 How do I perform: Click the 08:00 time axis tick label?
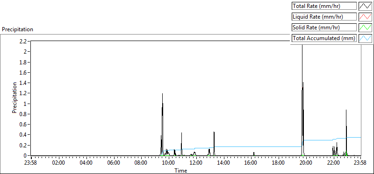(x=141, y=163)
